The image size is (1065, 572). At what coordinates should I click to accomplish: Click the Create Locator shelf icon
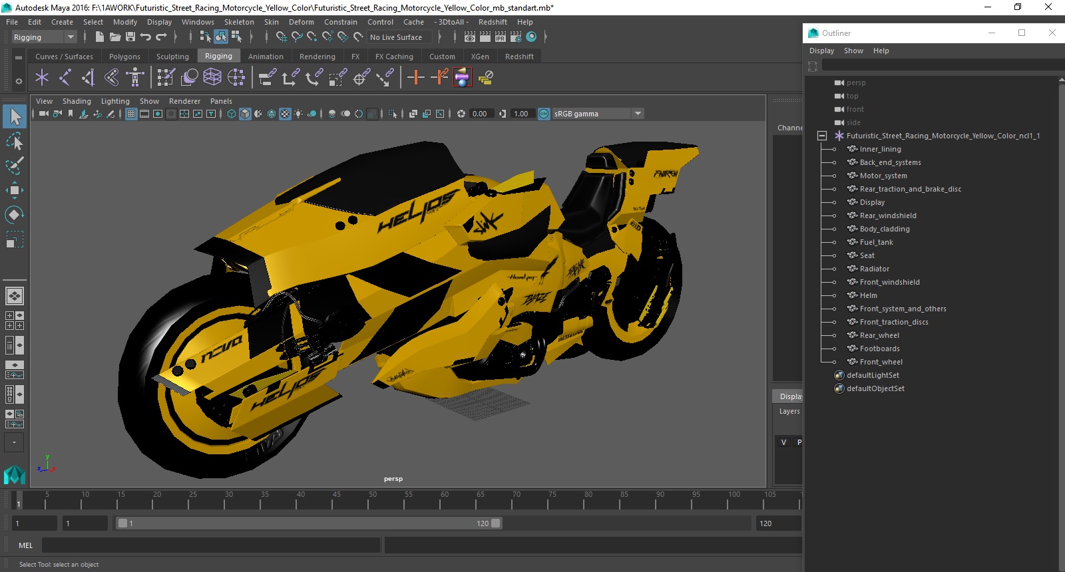tap(42, 78)
